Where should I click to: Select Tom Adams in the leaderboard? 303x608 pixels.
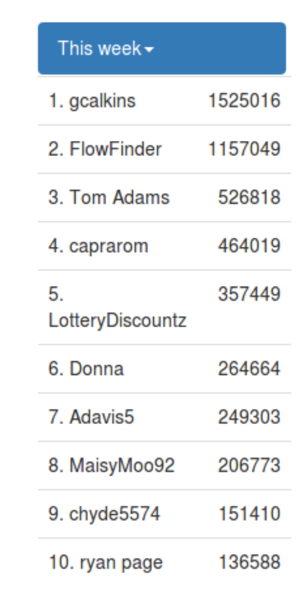(x=109, y=198)
